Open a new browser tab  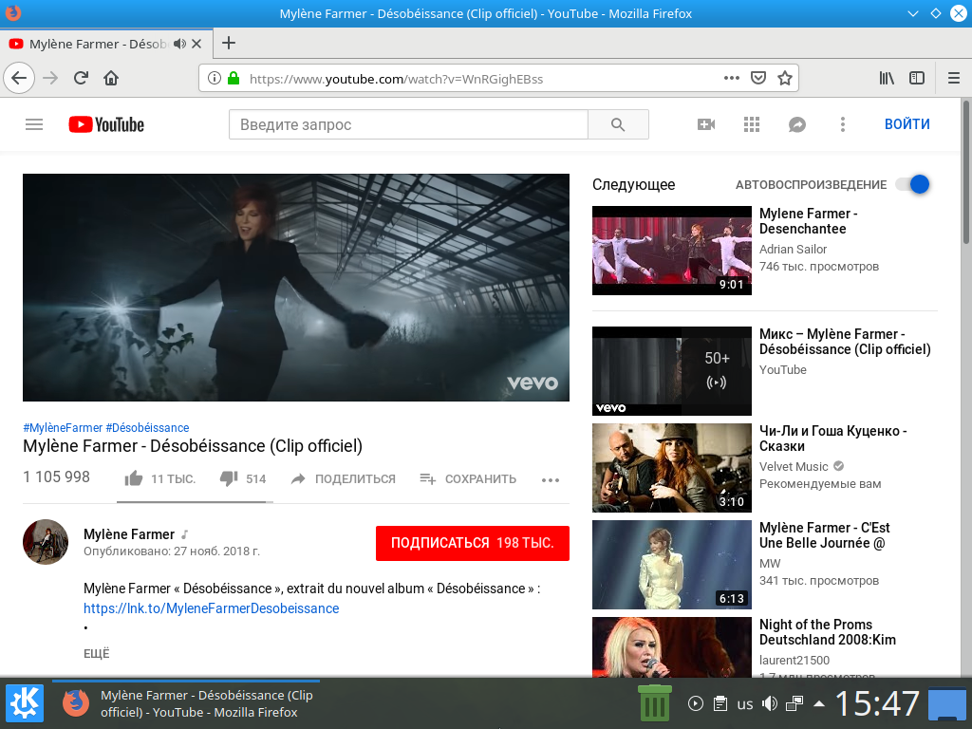(229, 44)
